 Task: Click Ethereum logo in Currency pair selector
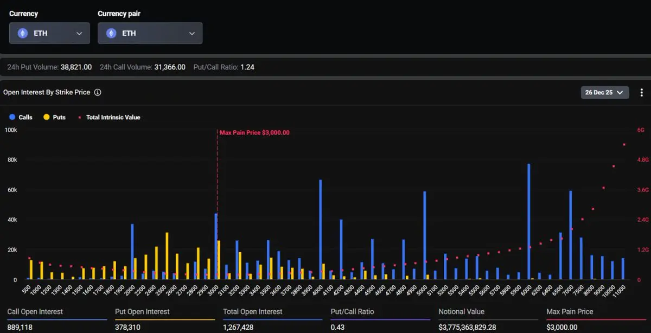[111, 33]
